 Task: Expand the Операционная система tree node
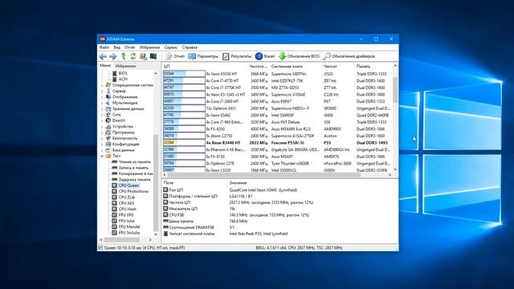(x=102, y=85)
